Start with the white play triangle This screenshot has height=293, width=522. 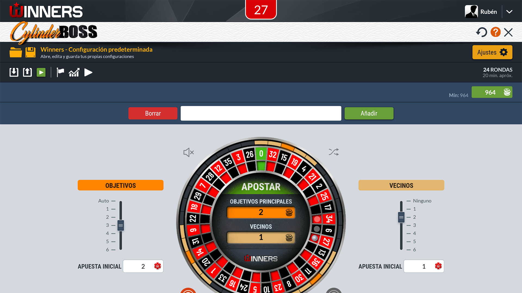pyautogui.click(x=88, y=72)
